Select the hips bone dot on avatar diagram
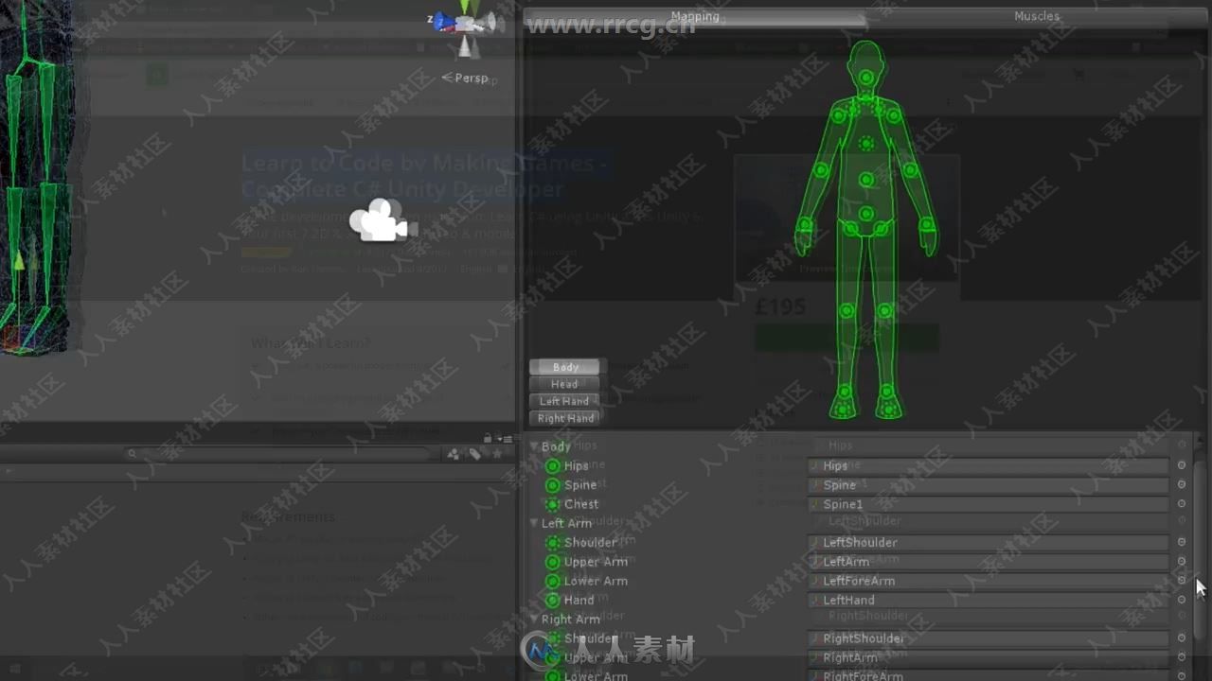The image size is (1212, 681). [x=865, y=215]
